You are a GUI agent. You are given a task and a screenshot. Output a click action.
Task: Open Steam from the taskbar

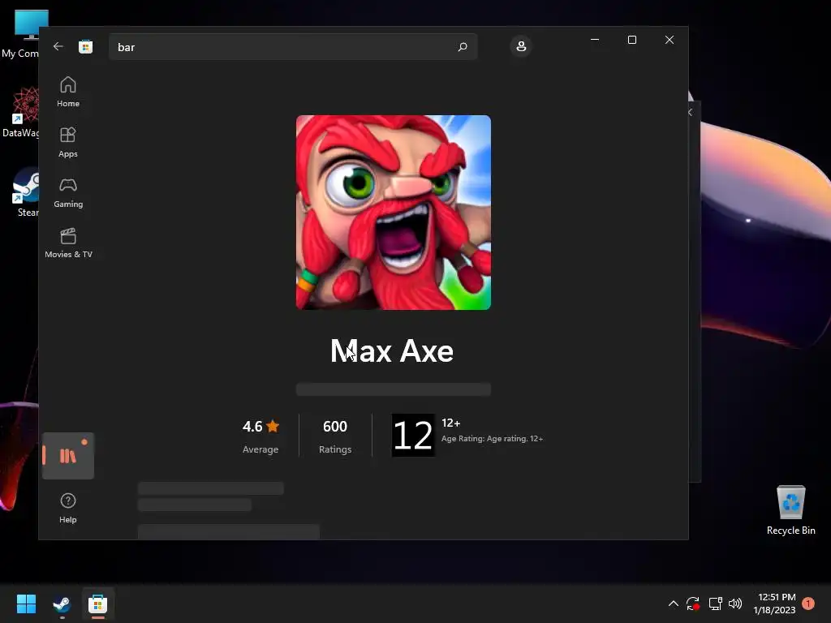tap(62, 604)
